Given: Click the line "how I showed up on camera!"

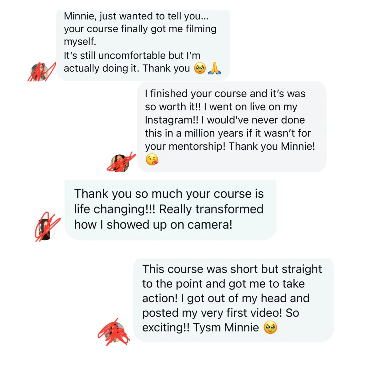Looking at the screenshot, I should pyautogui.click(x=153, y=225).
